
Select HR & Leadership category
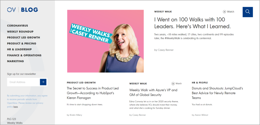[x=19, y=49]
